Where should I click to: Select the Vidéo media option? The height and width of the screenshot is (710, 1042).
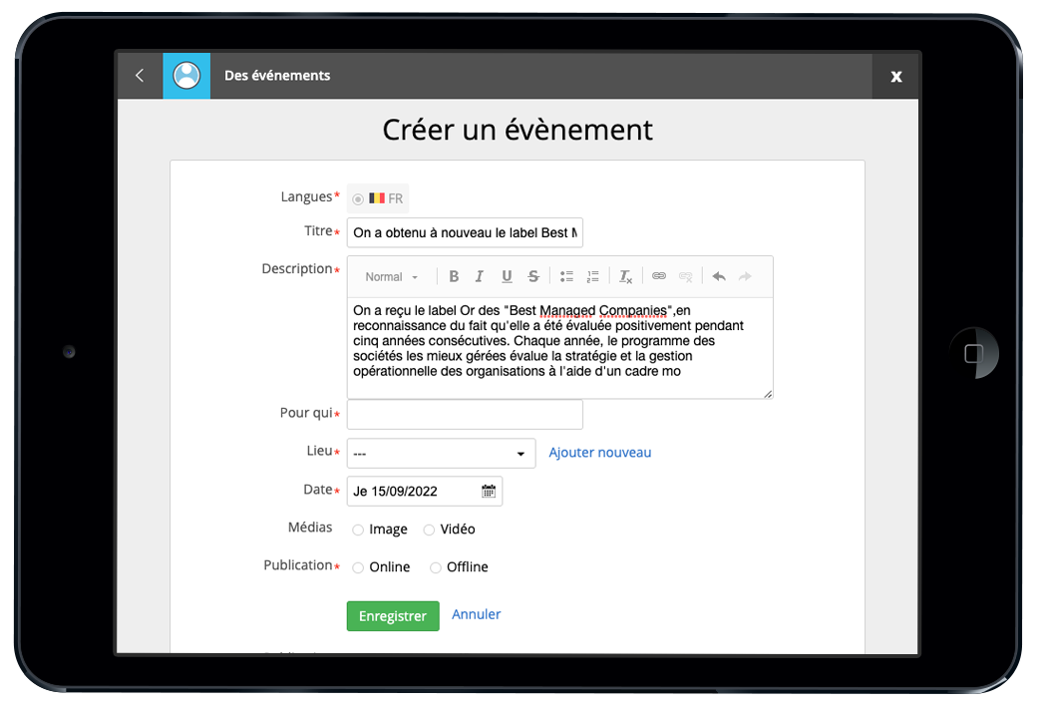coord(430,531)
